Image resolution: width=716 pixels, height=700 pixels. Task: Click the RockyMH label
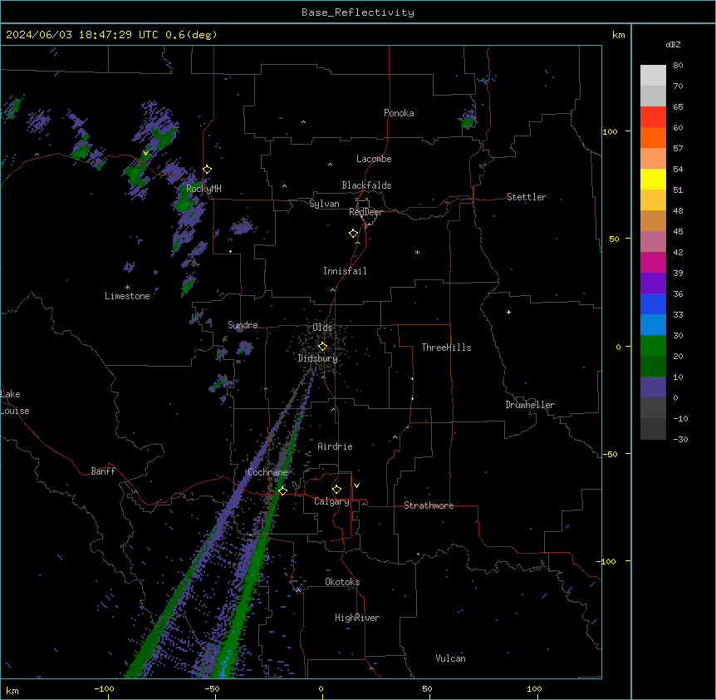pos(204,188)
